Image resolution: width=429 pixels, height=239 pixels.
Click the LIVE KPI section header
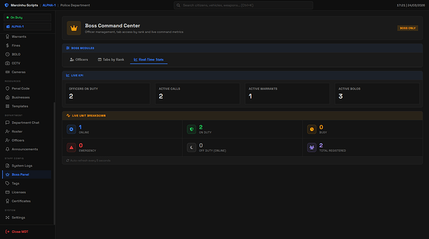point(242,75)
